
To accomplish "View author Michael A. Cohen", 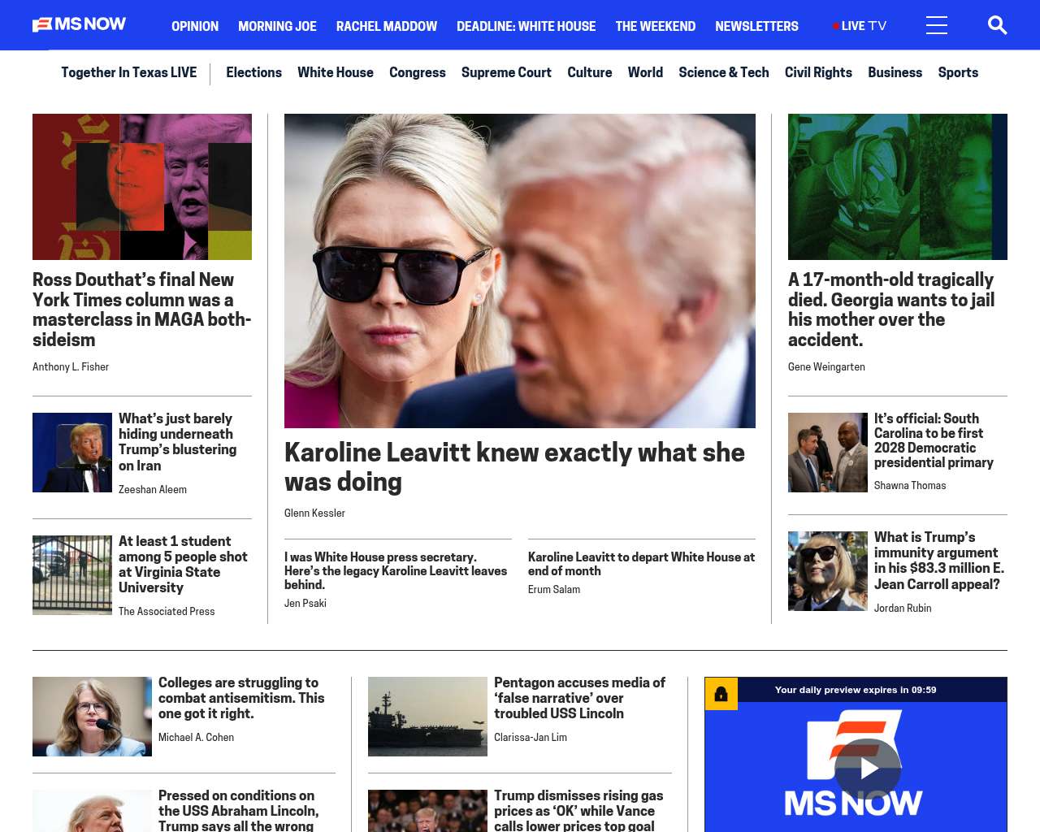I will coord(196,738).
